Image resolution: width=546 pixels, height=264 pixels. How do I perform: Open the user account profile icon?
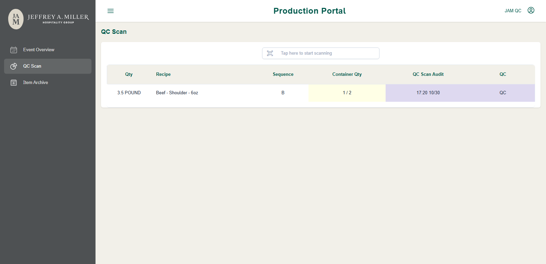531,10
